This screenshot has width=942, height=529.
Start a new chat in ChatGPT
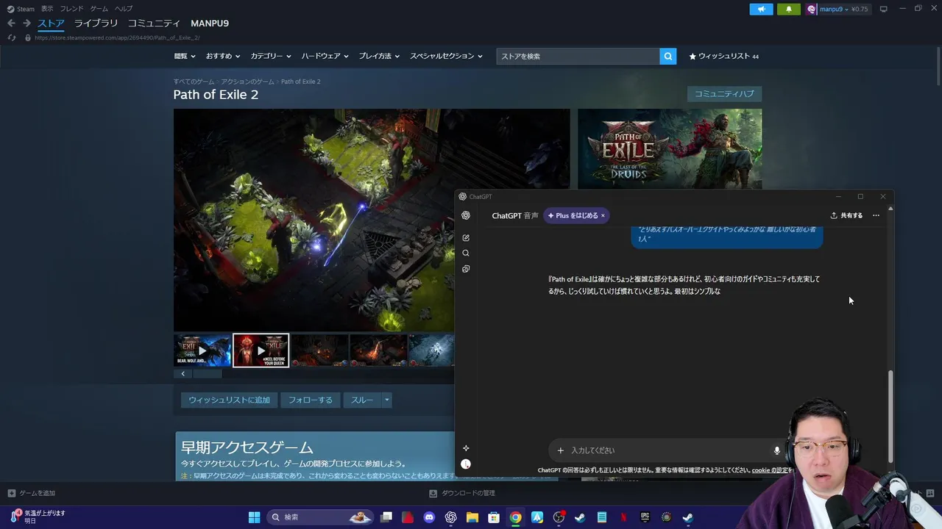point(466,238)
